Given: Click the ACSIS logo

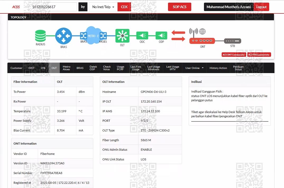Looking at the screenshot, I should tap(16, 7).
